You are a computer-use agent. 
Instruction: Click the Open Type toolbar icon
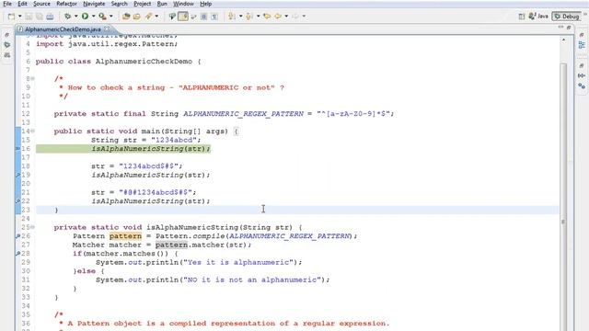coord(126,17)
